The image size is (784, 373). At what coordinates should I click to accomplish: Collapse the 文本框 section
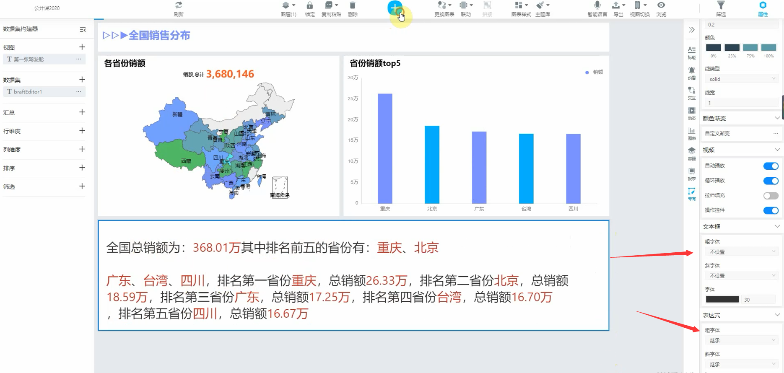pyautogui.click(x=777, y=226)
